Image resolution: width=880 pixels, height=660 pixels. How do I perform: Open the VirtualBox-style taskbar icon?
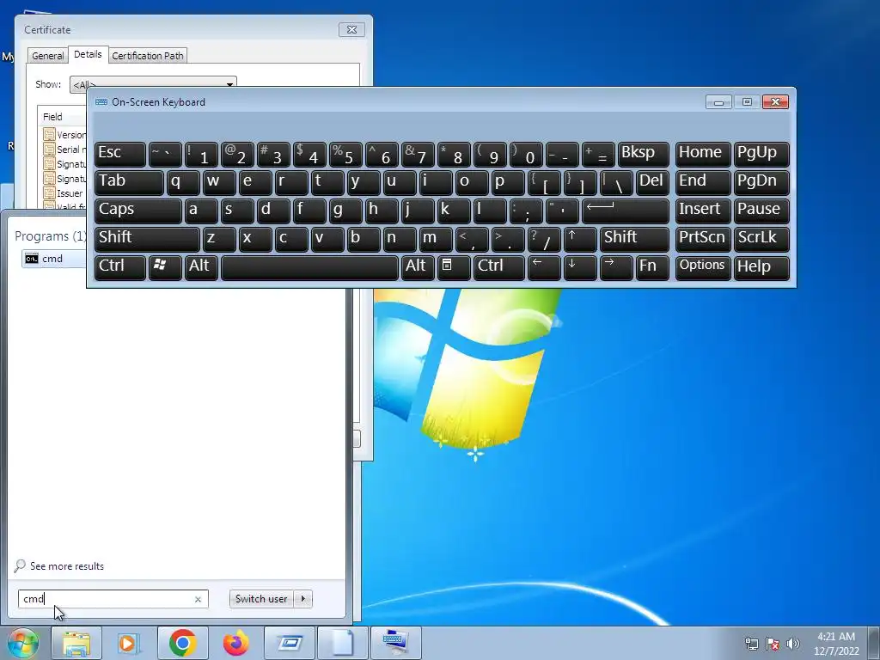[290, 643]
